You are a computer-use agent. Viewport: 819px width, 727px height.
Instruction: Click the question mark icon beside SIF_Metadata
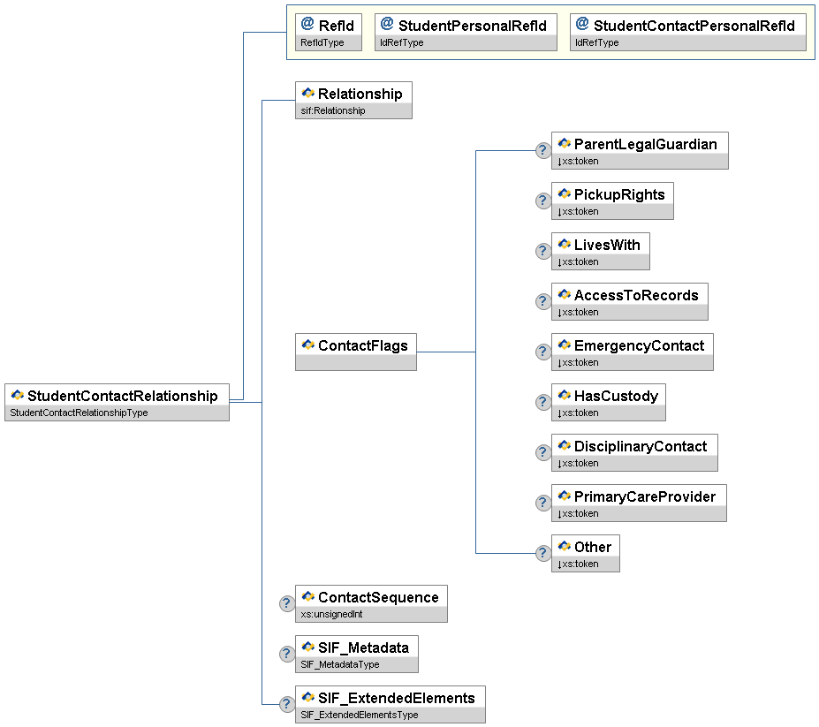point(287,654)
